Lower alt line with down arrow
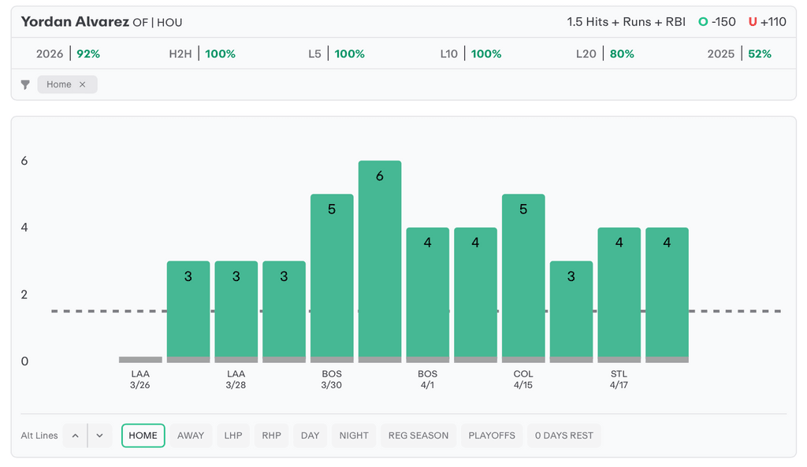This screenshot has width=807, height=467. 99,435
